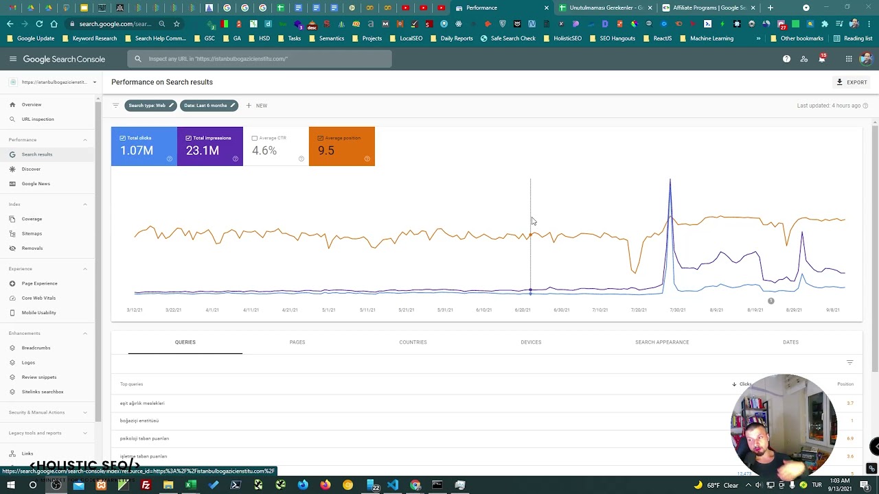Open Core Web Vitals report link

[38, 298]
